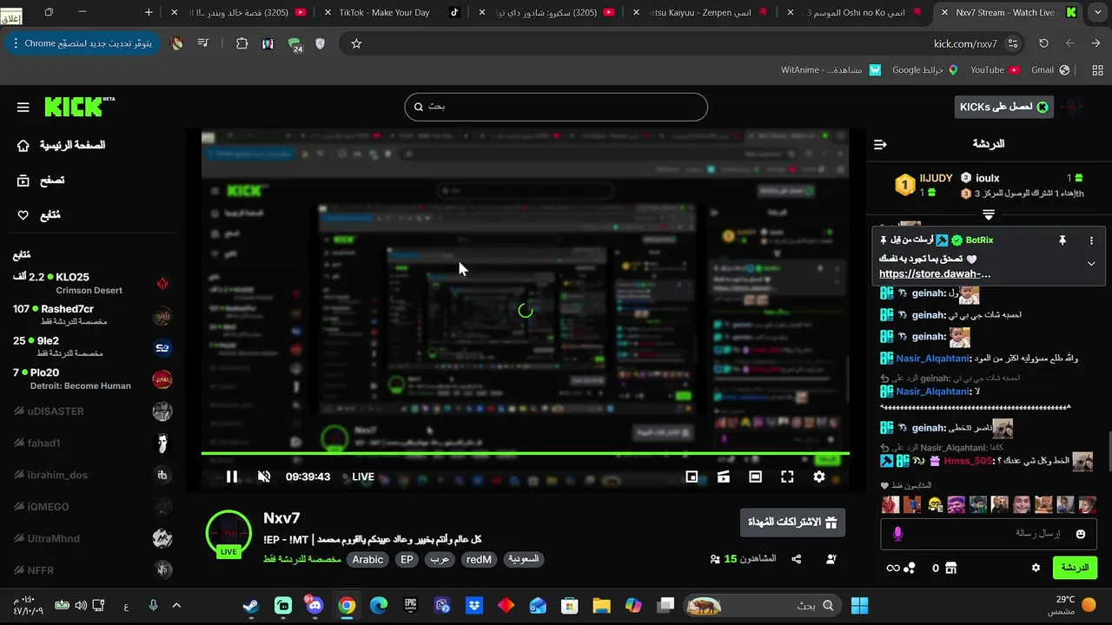Click the purple microphone icon in chat
This screenshot has height=625, width=1112.
[x=898, y=534]
